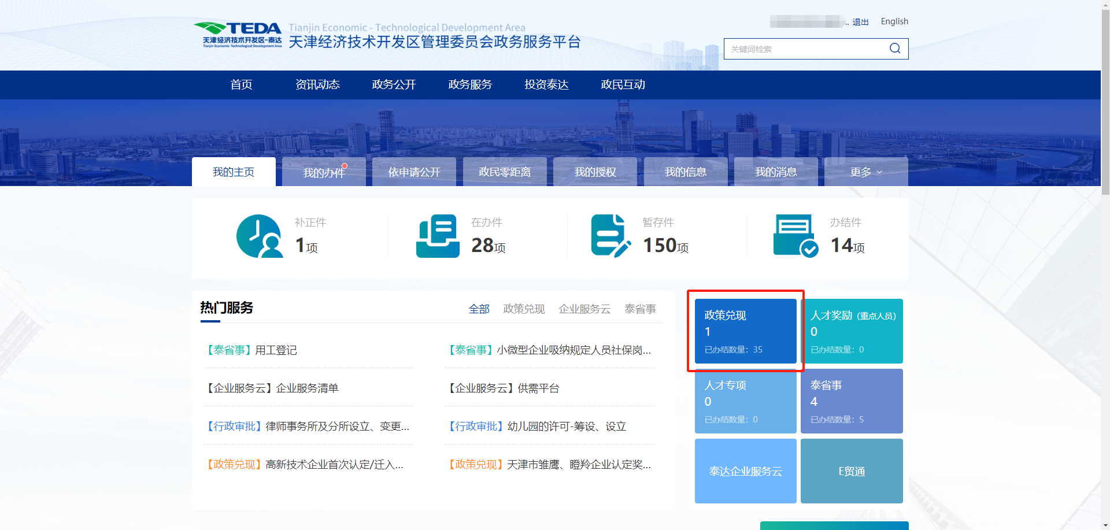Click the 人才奖励 (重点人员) card
Image resolution: width=1110 pixels, height=530 pixels.
coord(852,331)
